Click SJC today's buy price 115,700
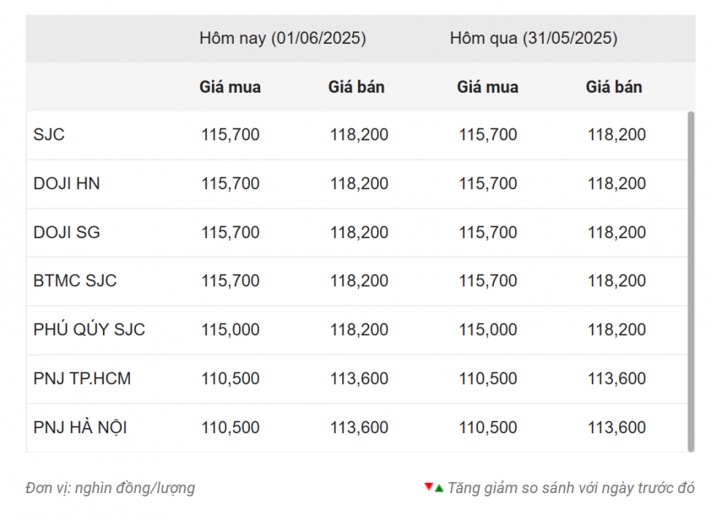Viewport: 711px width, 515px height. [x=231, y=135]
